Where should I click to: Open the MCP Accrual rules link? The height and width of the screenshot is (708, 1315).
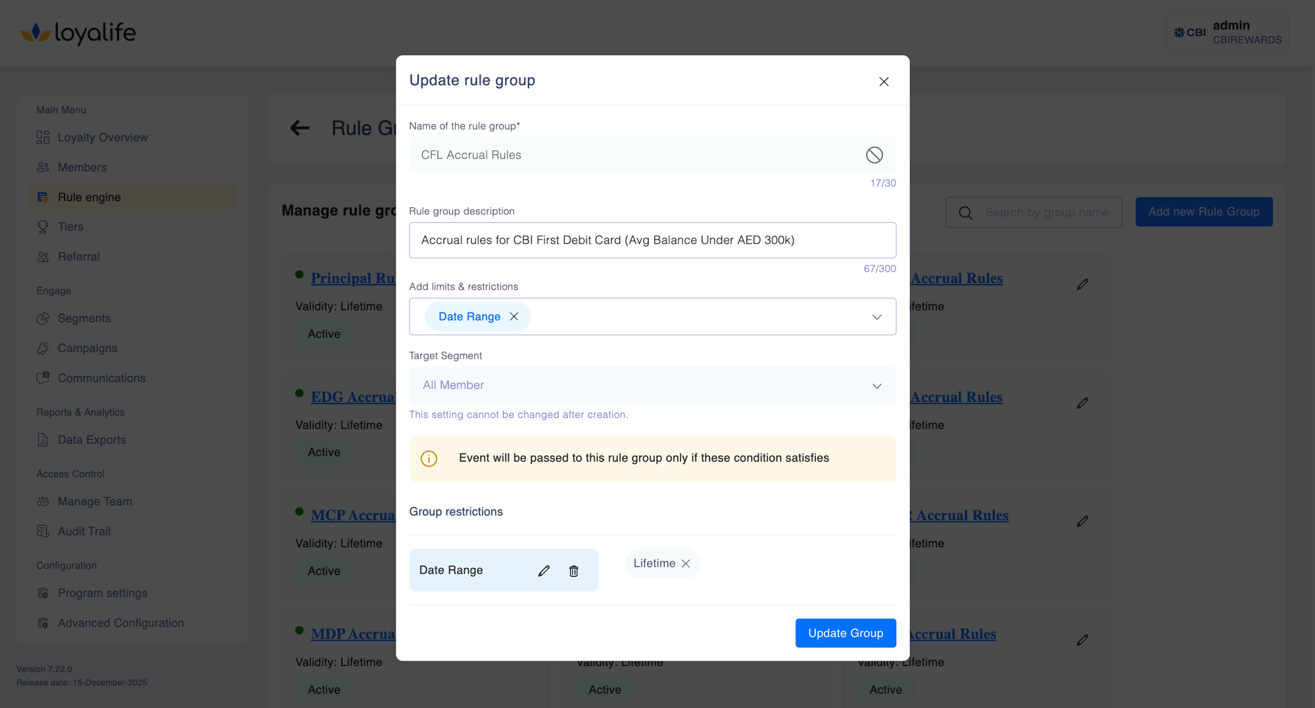[353, 515]
